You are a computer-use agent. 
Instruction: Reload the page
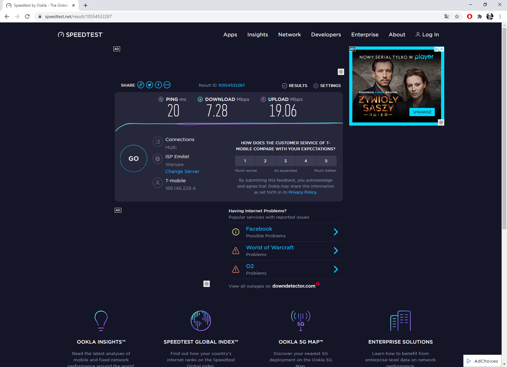[x=27, y=16]
